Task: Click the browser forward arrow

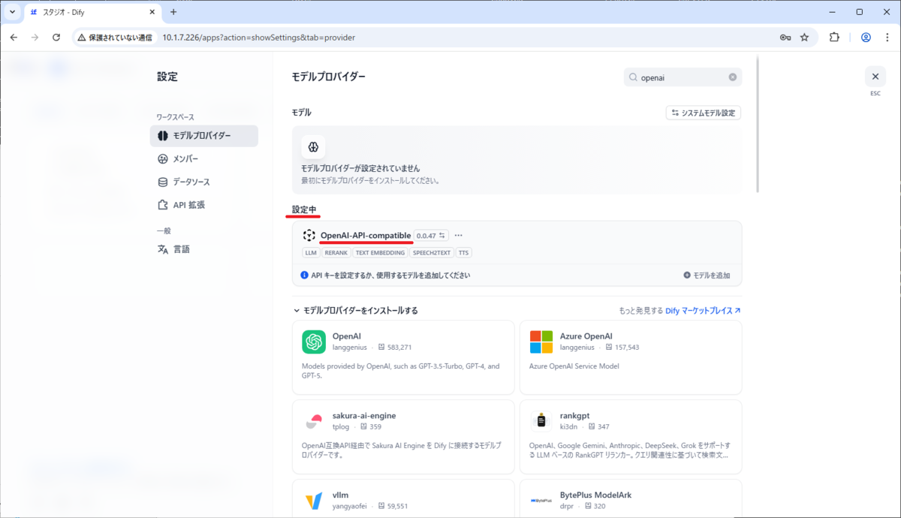Action: (35, 37)
